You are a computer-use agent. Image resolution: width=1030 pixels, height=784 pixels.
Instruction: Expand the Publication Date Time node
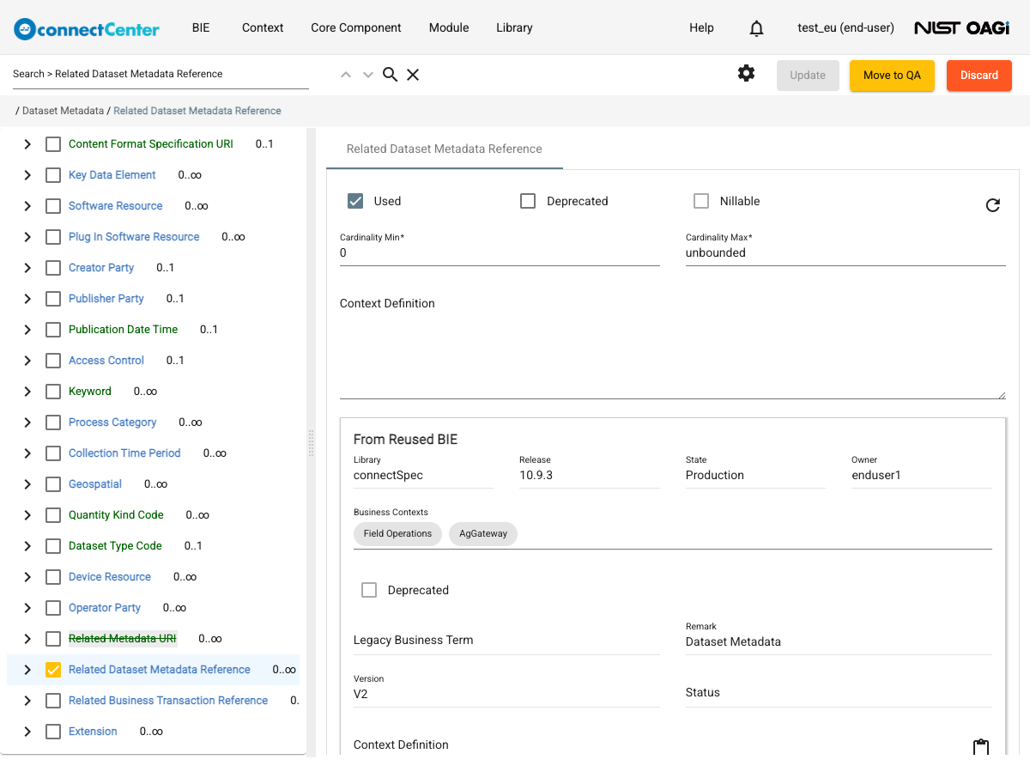click(x=27, y=330)
